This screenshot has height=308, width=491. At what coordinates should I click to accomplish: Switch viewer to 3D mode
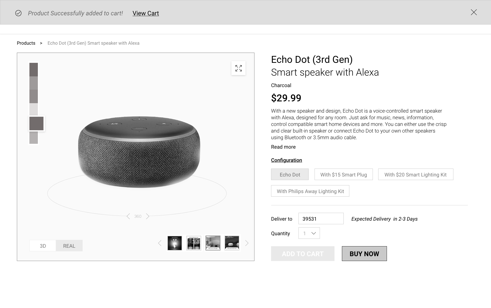coord(43,246)
